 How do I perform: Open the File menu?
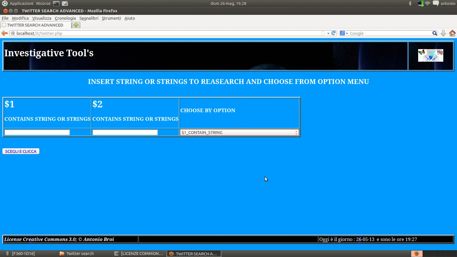5,18
